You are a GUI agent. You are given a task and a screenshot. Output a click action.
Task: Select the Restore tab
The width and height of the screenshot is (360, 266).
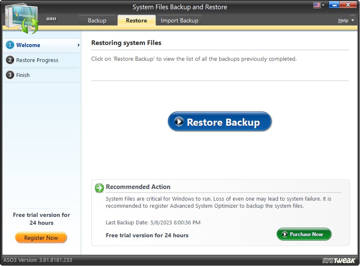pyautogui.click(x=136, y=20)
